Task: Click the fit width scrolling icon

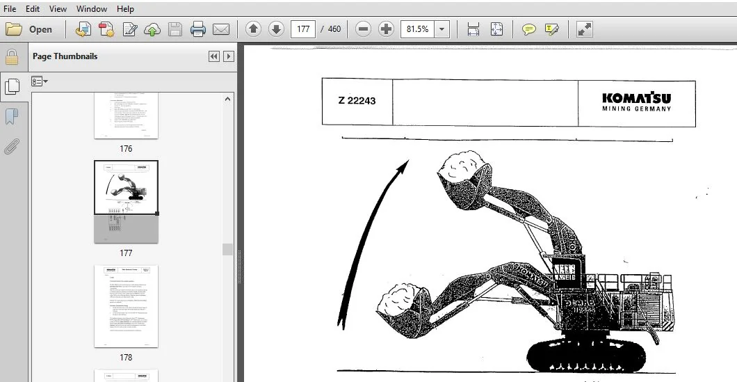Action: (473, 29)
